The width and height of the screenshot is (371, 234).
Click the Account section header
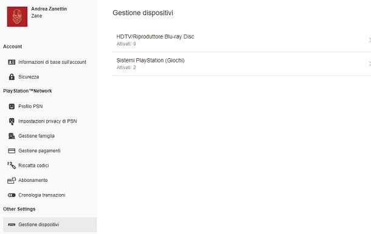[13, 47]
